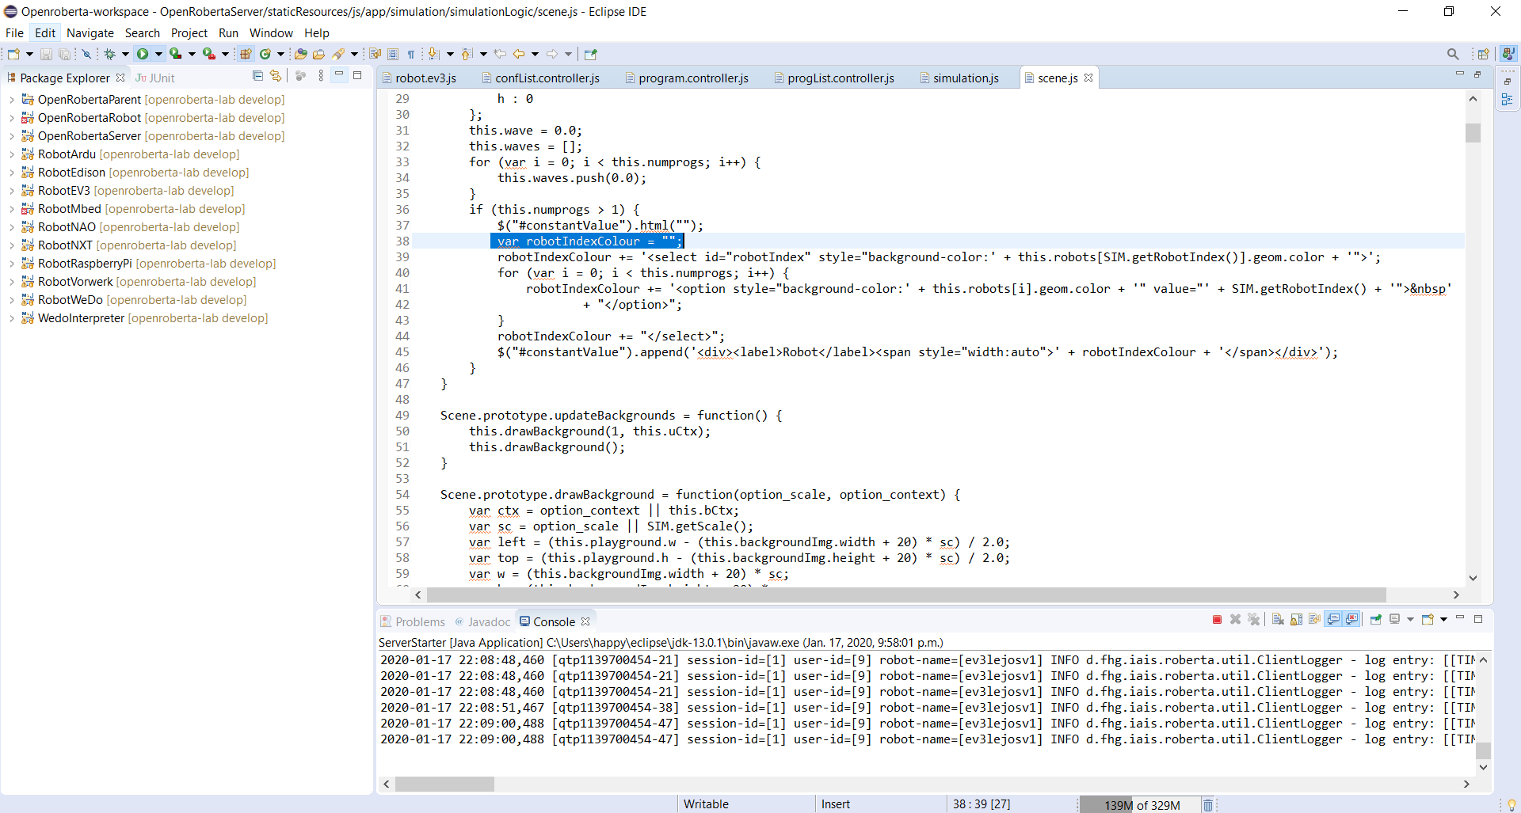Open the Navigate menu
The image size is (1521, 813).
click(90, 33)
